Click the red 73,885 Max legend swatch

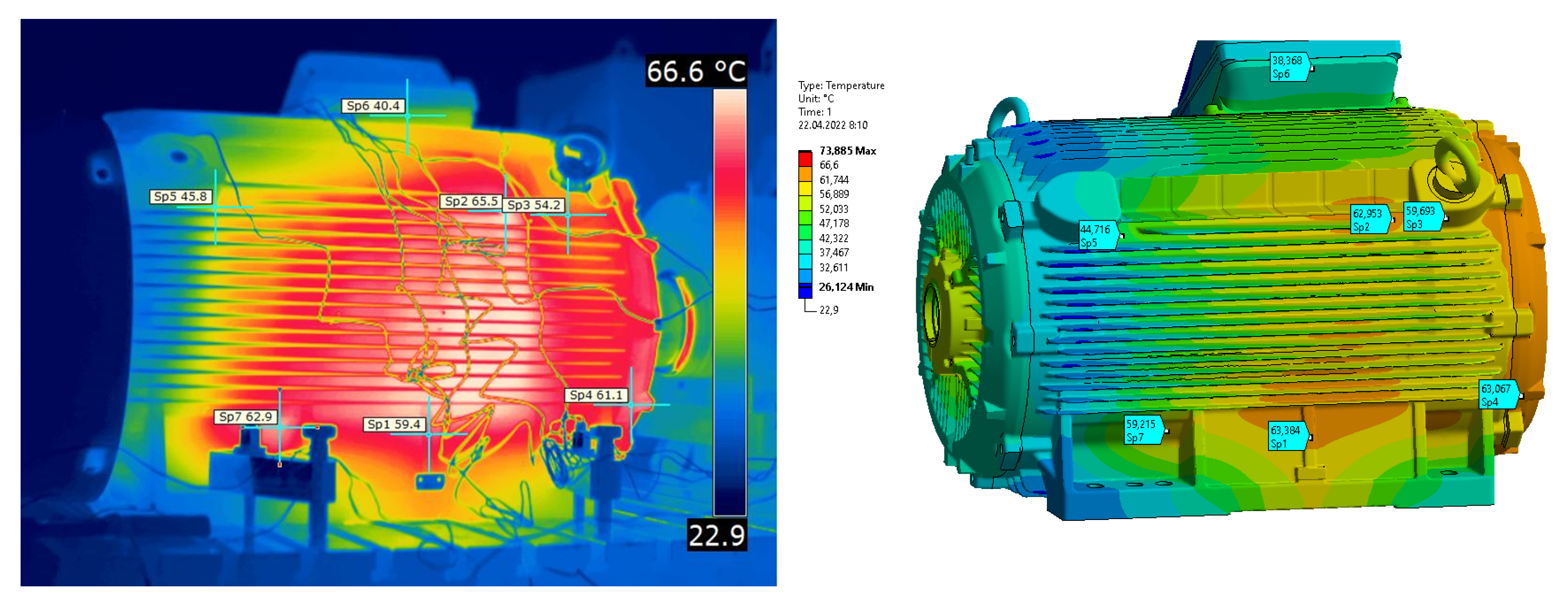(x=804, y=159)
